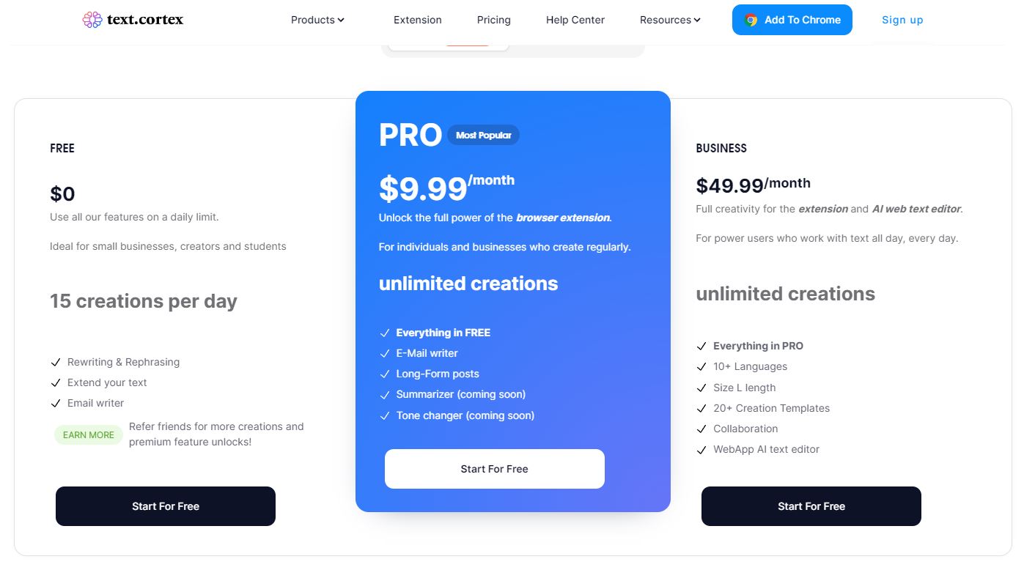Click the Chrome icon inside Add To Chrome
Image resolution: width=1035 pixels, height=570 pixels.
[750, 20]
